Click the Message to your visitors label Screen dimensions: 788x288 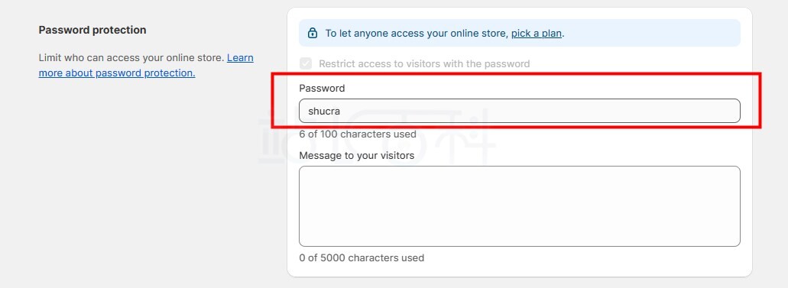[356, 155]
